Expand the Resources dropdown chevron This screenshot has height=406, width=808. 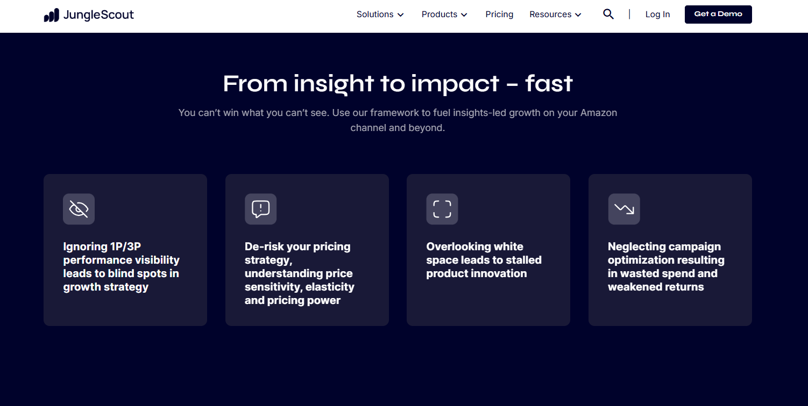[578, 15]
